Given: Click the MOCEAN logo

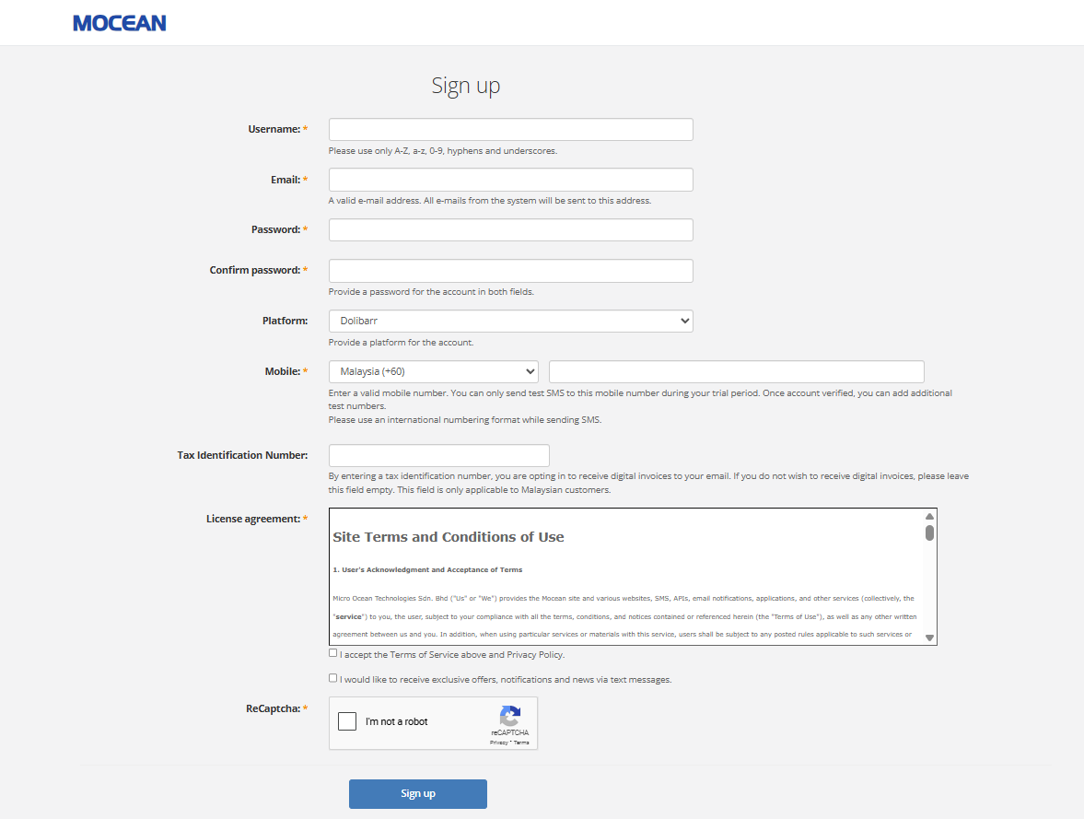Looking at the screenshot, I should coord(120,23).
